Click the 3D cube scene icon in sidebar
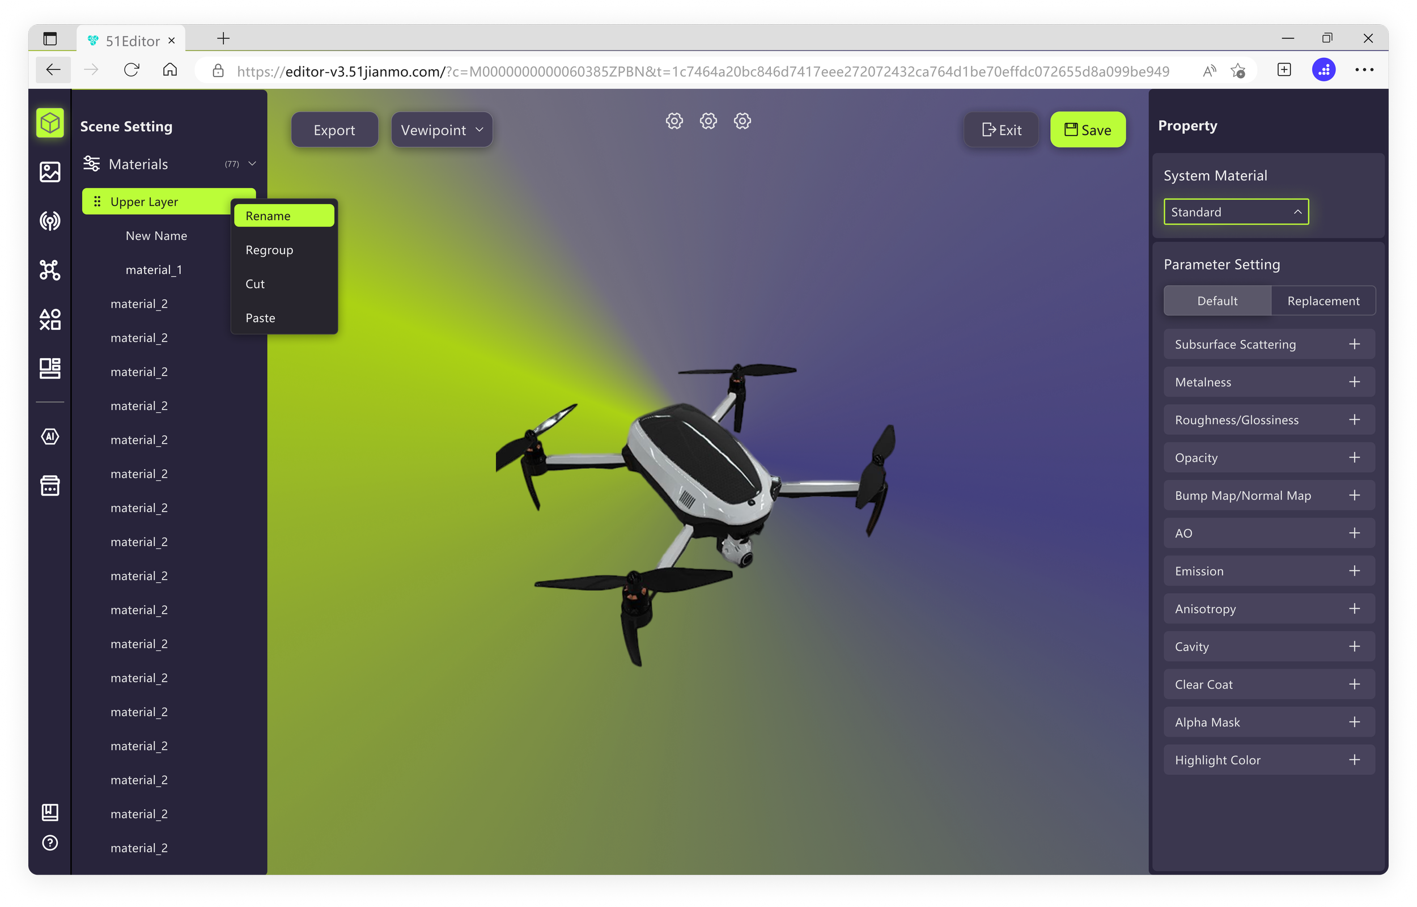1417x907 pixels. tap(50, 123)
